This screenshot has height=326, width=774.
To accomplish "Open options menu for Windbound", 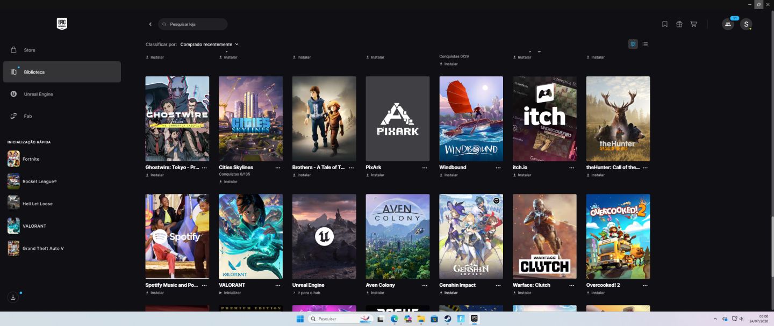I will [498, 168].
